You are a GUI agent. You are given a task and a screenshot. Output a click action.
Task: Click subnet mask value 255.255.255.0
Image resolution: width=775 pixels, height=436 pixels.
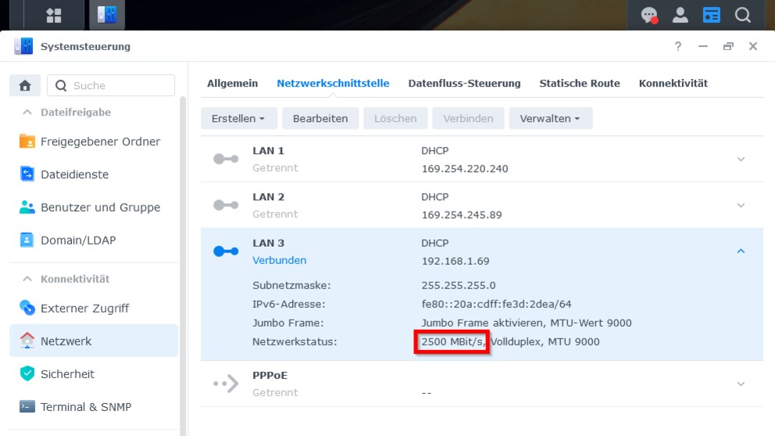(x=458, y=285)
